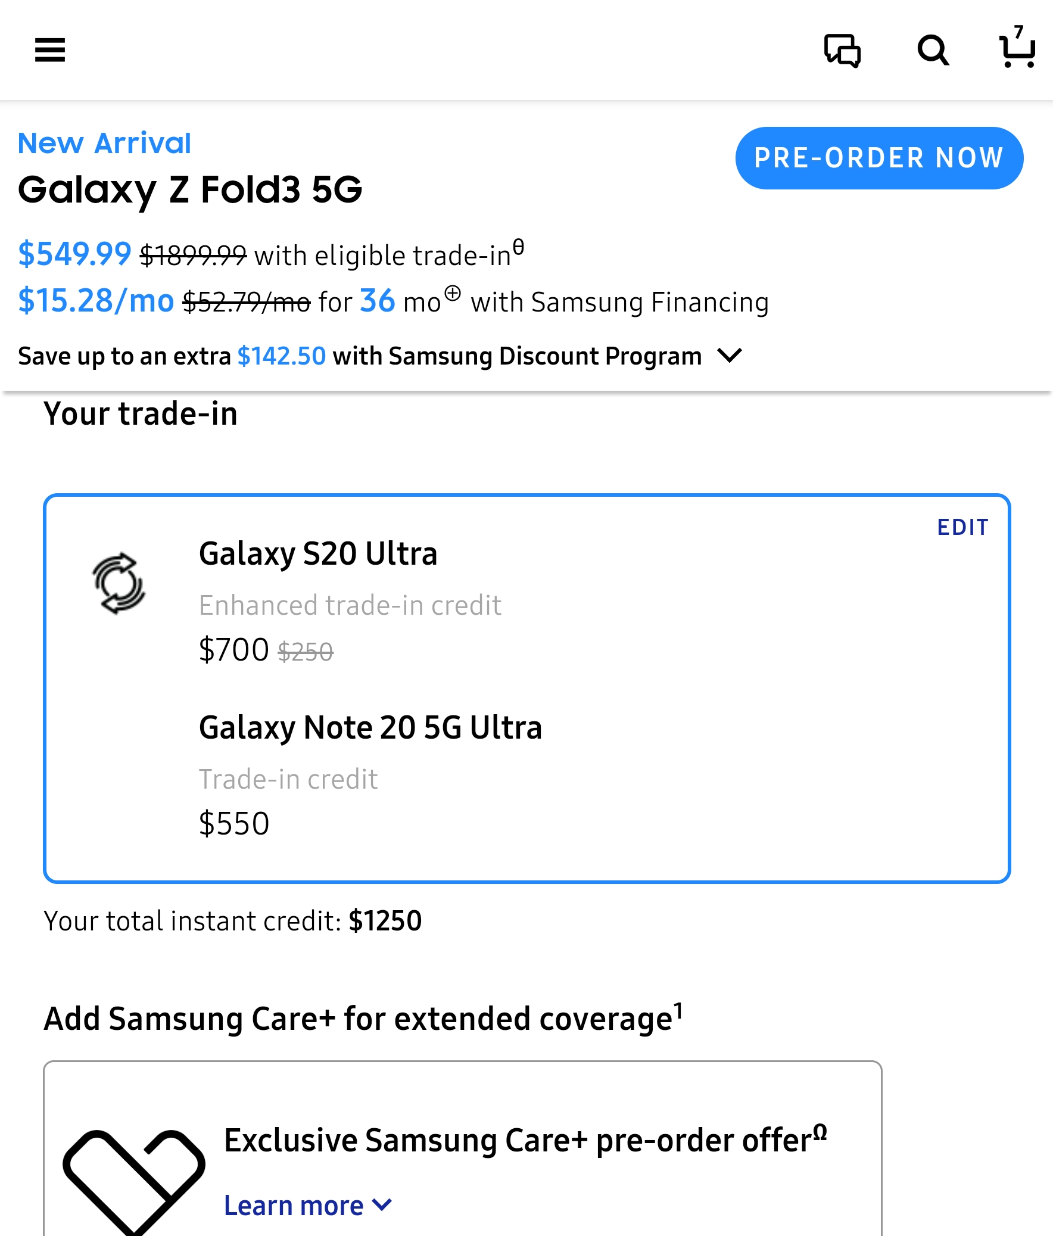The width and height of the screenshot is (1053, 1236).
Task: Tap the trade-in theta footnote symbol
Action: [518, 247]
